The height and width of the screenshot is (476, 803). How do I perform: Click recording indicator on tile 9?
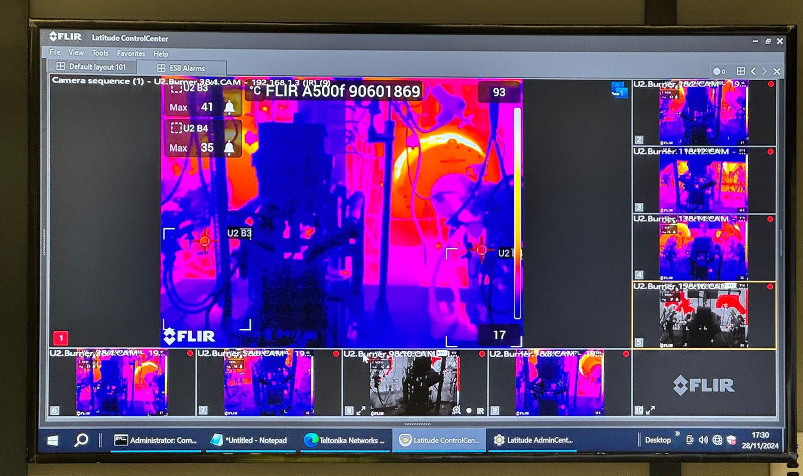pos(626,354)
